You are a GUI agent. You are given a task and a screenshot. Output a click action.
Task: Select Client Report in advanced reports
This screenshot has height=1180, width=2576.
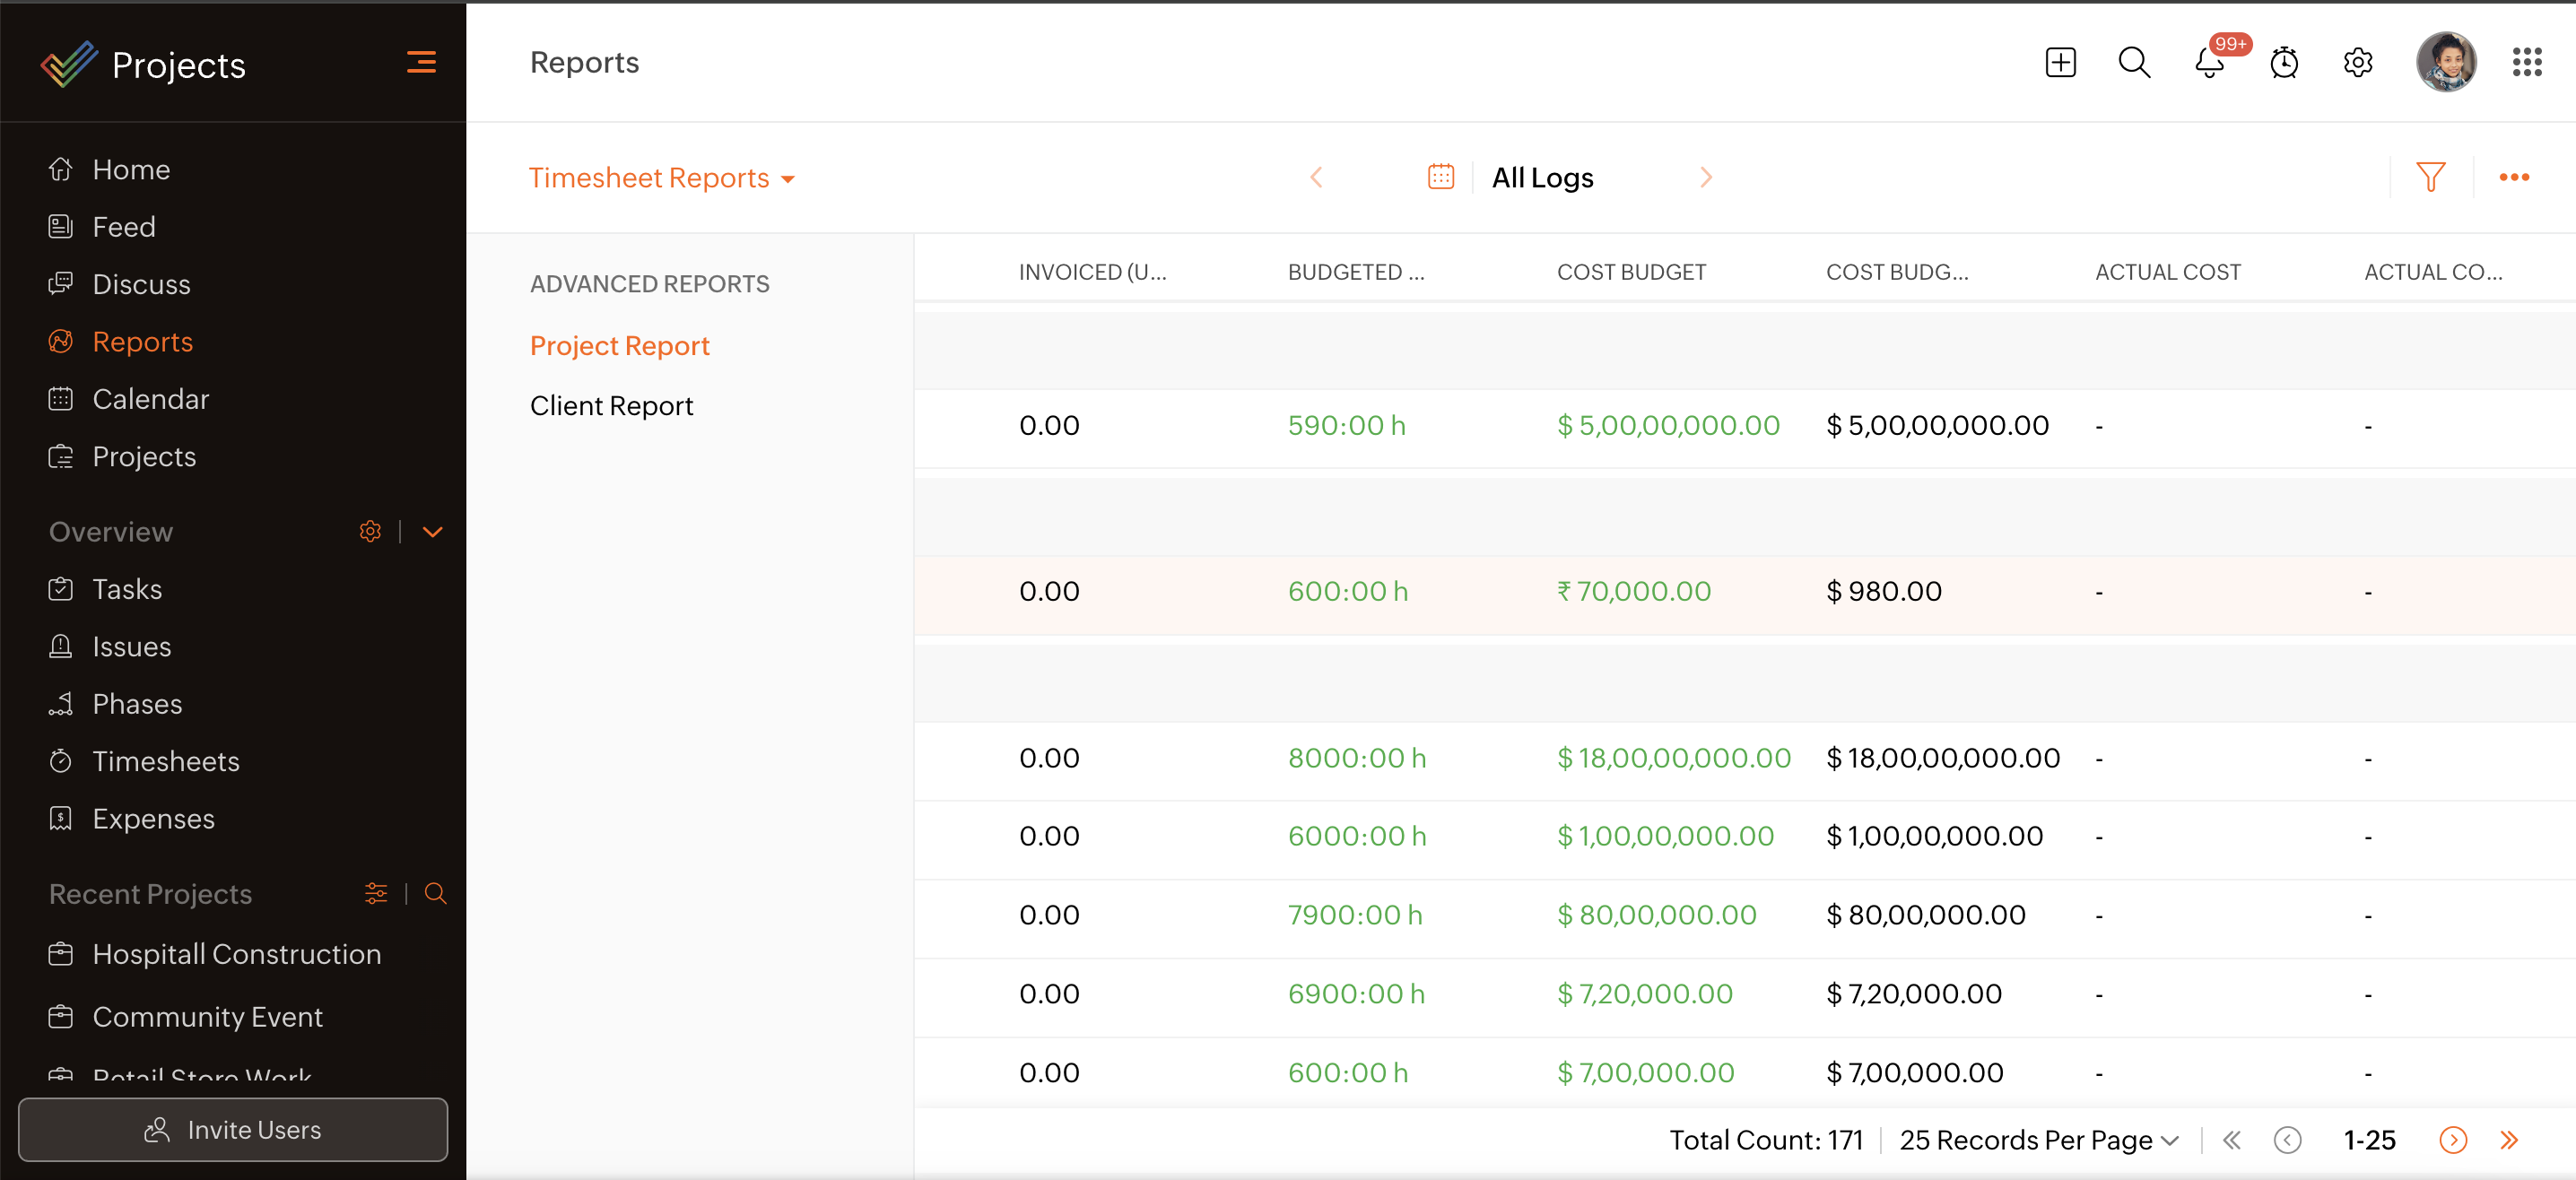click(x=611, y=406)
